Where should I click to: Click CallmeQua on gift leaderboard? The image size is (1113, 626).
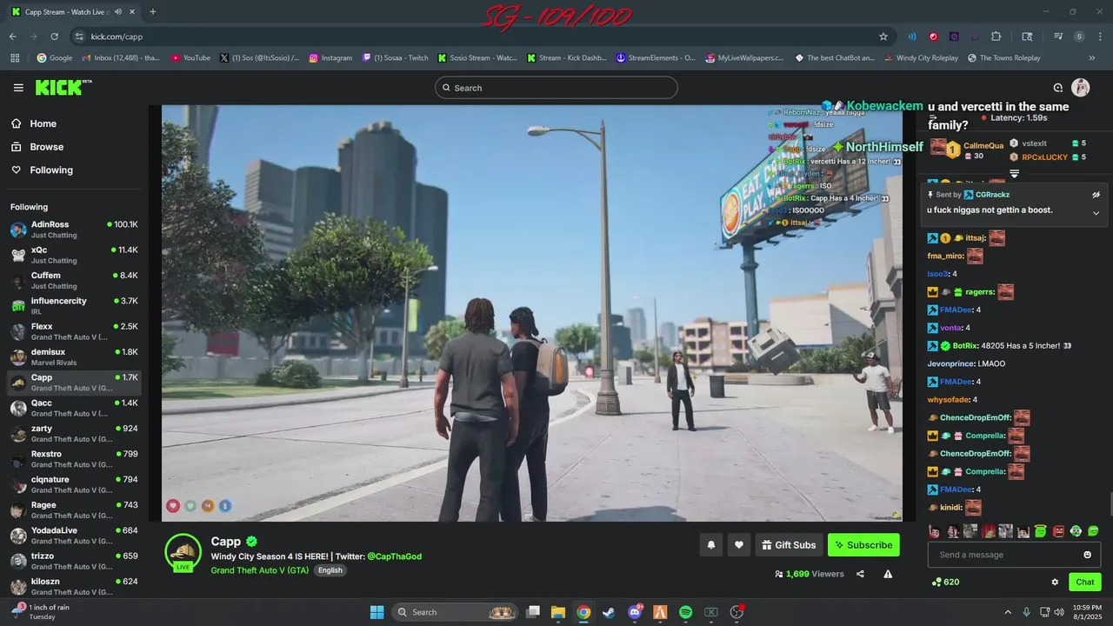(983, 146)
